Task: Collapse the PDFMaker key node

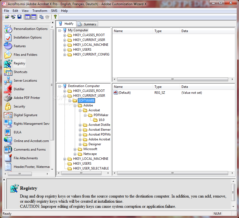Action: 85,115
